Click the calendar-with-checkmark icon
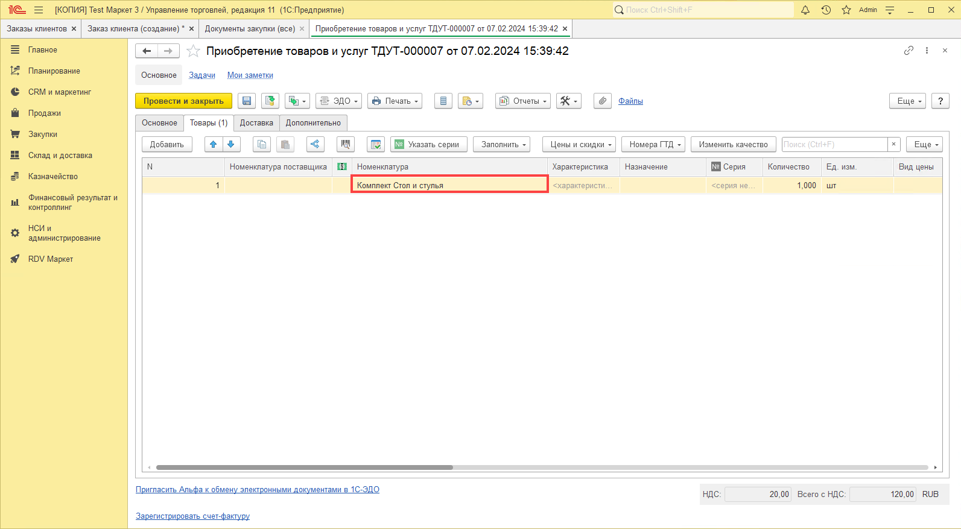This screenshot has width=961, height=529. 376,144
